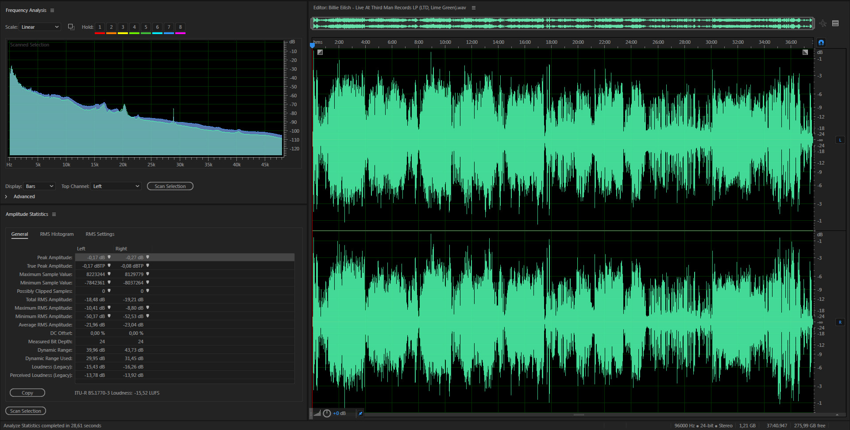
Task: Jump to Left Possibly Clipped Samples marker
Action: coord(109,291)
